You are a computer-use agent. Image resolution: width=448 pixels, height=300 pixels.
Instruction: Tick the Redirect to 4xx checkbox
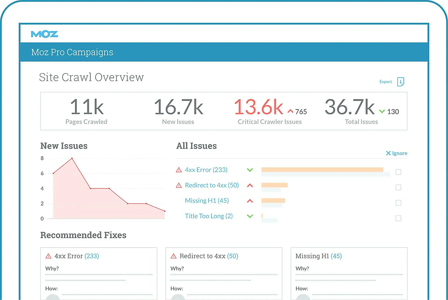coord(398,188)
